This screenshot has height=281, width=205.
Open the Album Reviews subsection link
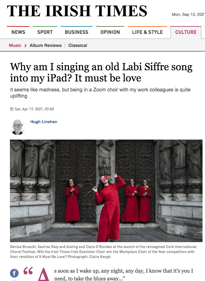click(x=46, y=45)
